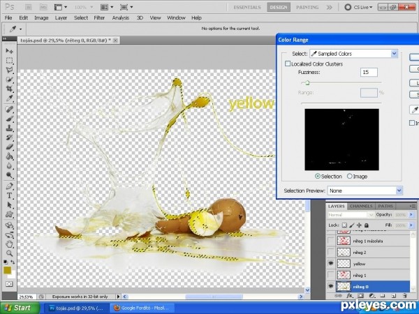Select the Dodge tool
Viewport: 419px width, 314px height.
(x=9, y=175)
